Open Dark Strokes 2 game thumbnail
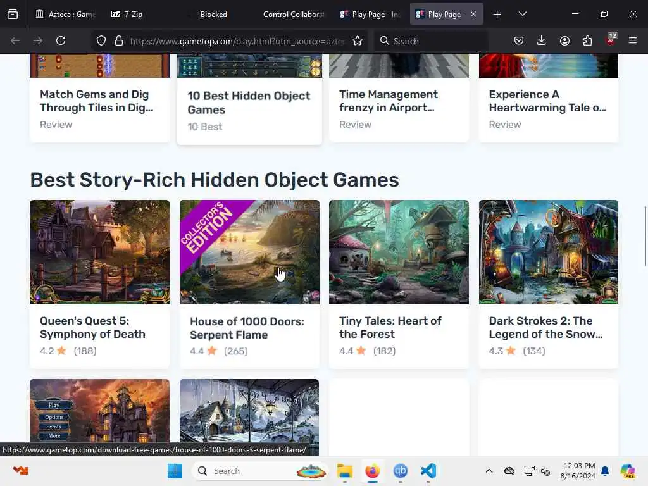This screenshot has height=486, width=648. [x=549, y=252]
